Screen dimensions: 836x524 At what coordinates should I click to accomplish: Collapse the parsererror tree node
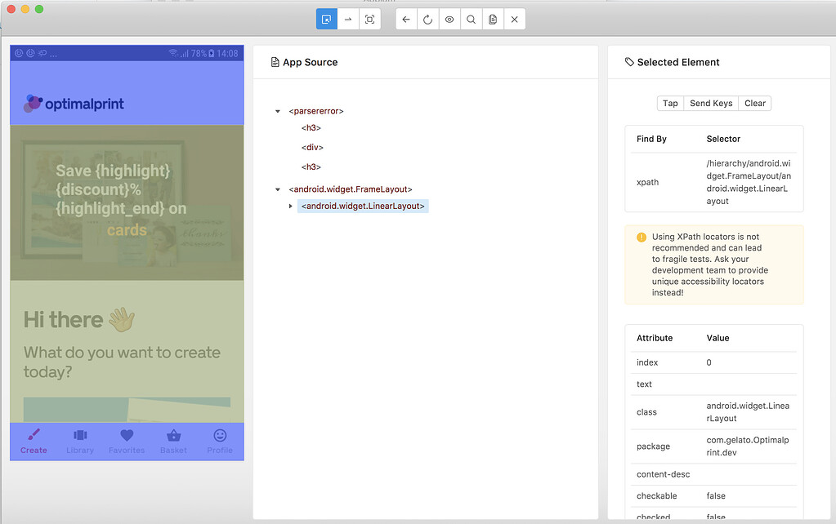pos(278,110)
